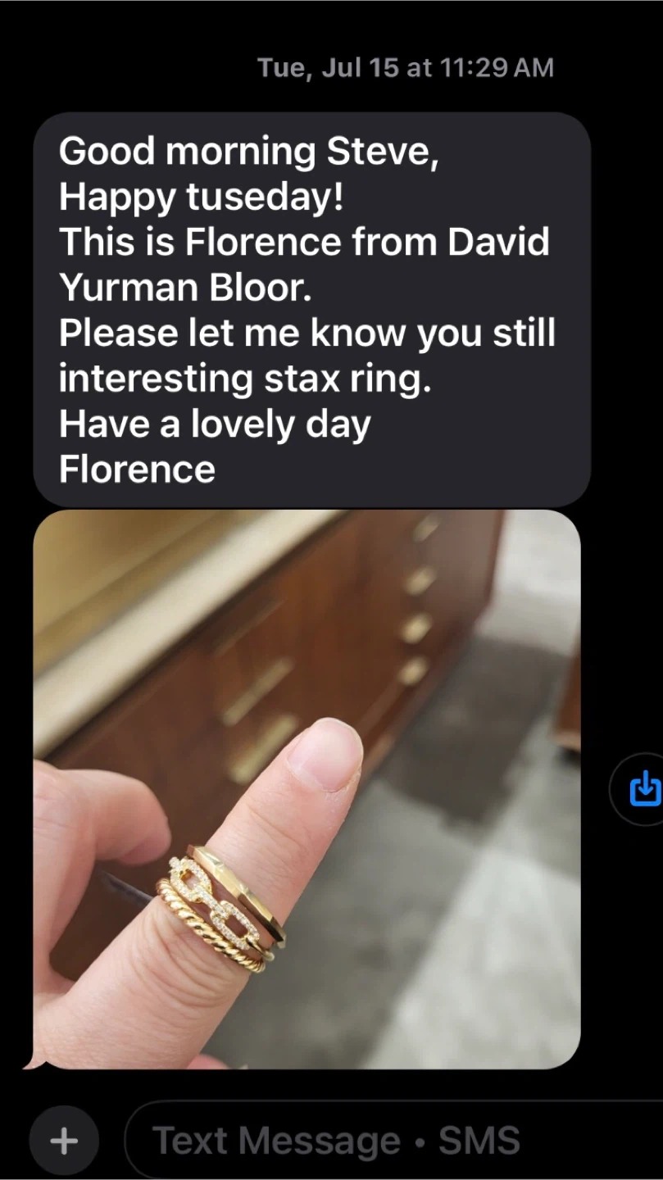Tap the timestamp Tue, Jul 15 at 11:29 AM
663x1180 pixels.
[406, 67]
